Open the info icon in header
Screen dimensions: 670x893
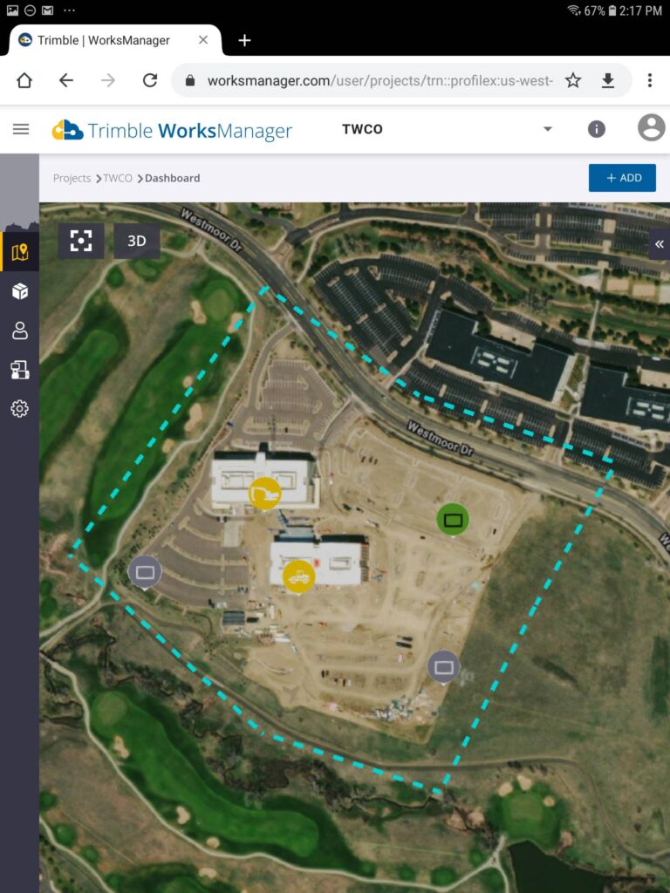[x=597, y=129]
